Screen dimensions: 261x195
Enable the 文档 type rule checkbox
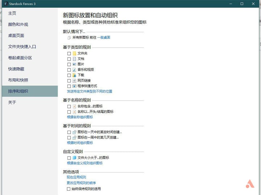click(69, 59)
